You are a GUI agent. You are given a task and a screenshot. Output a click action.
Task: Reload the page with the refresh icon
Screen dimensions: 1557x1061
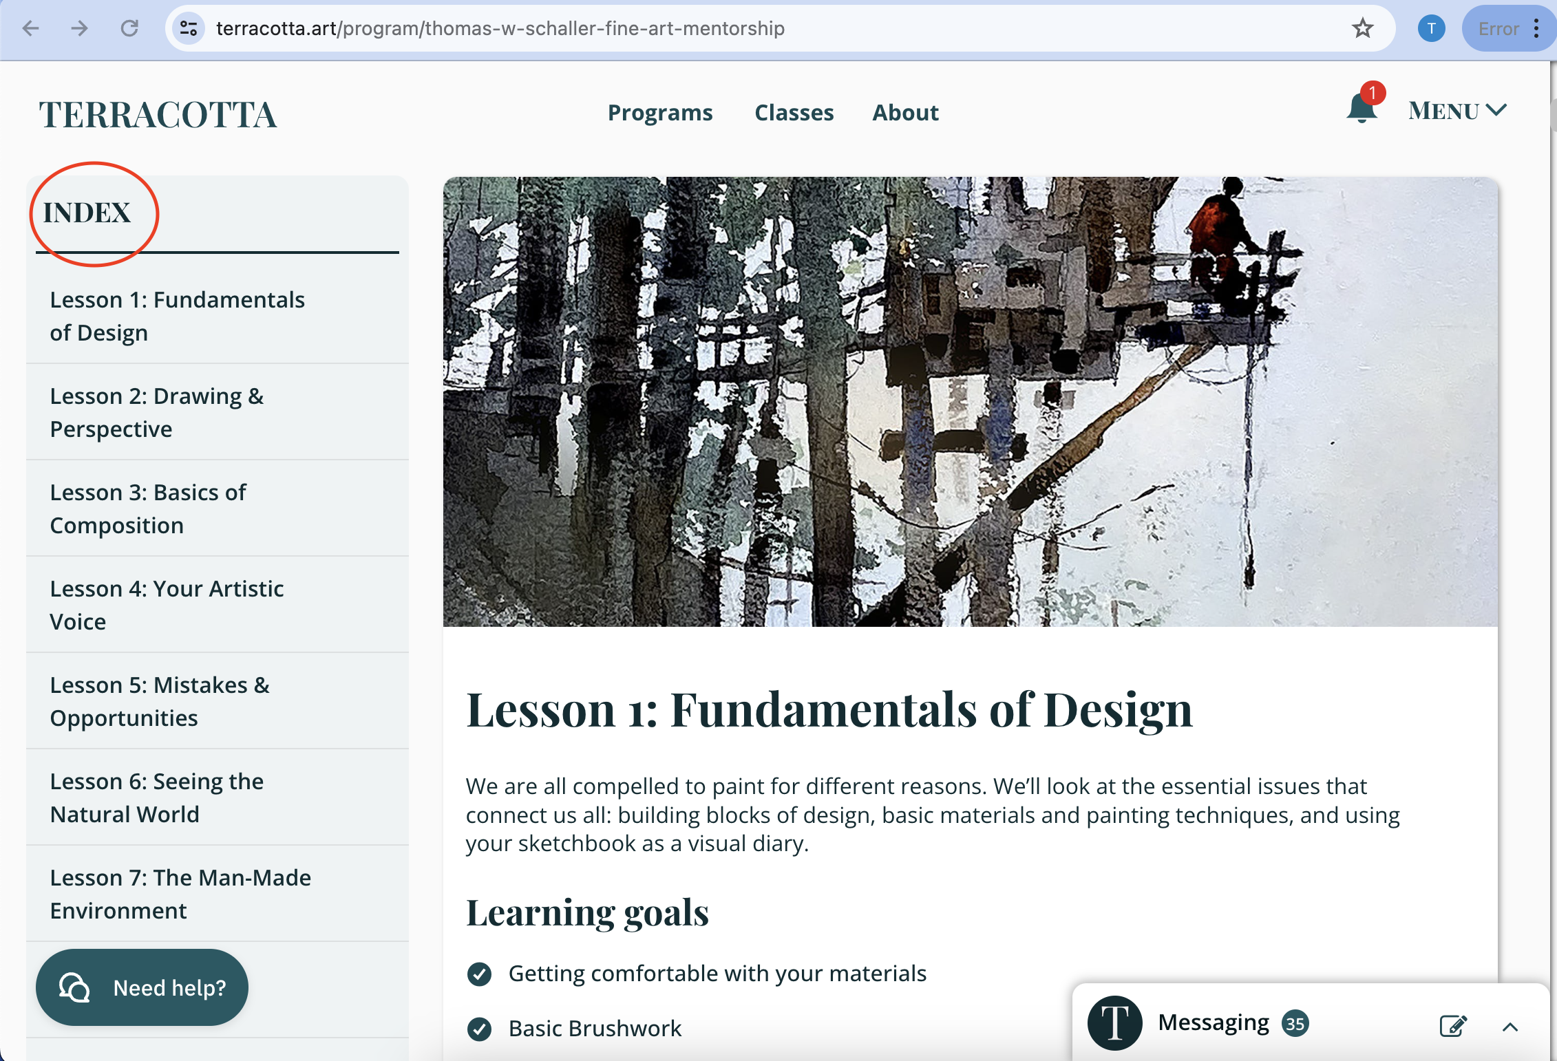click(129, 28)
